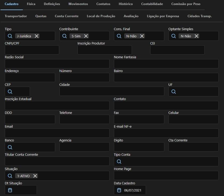This screenshot has height=196, width=224.
Task: Click the Situação lookup magnifier icon
Action: pos(10,176)
